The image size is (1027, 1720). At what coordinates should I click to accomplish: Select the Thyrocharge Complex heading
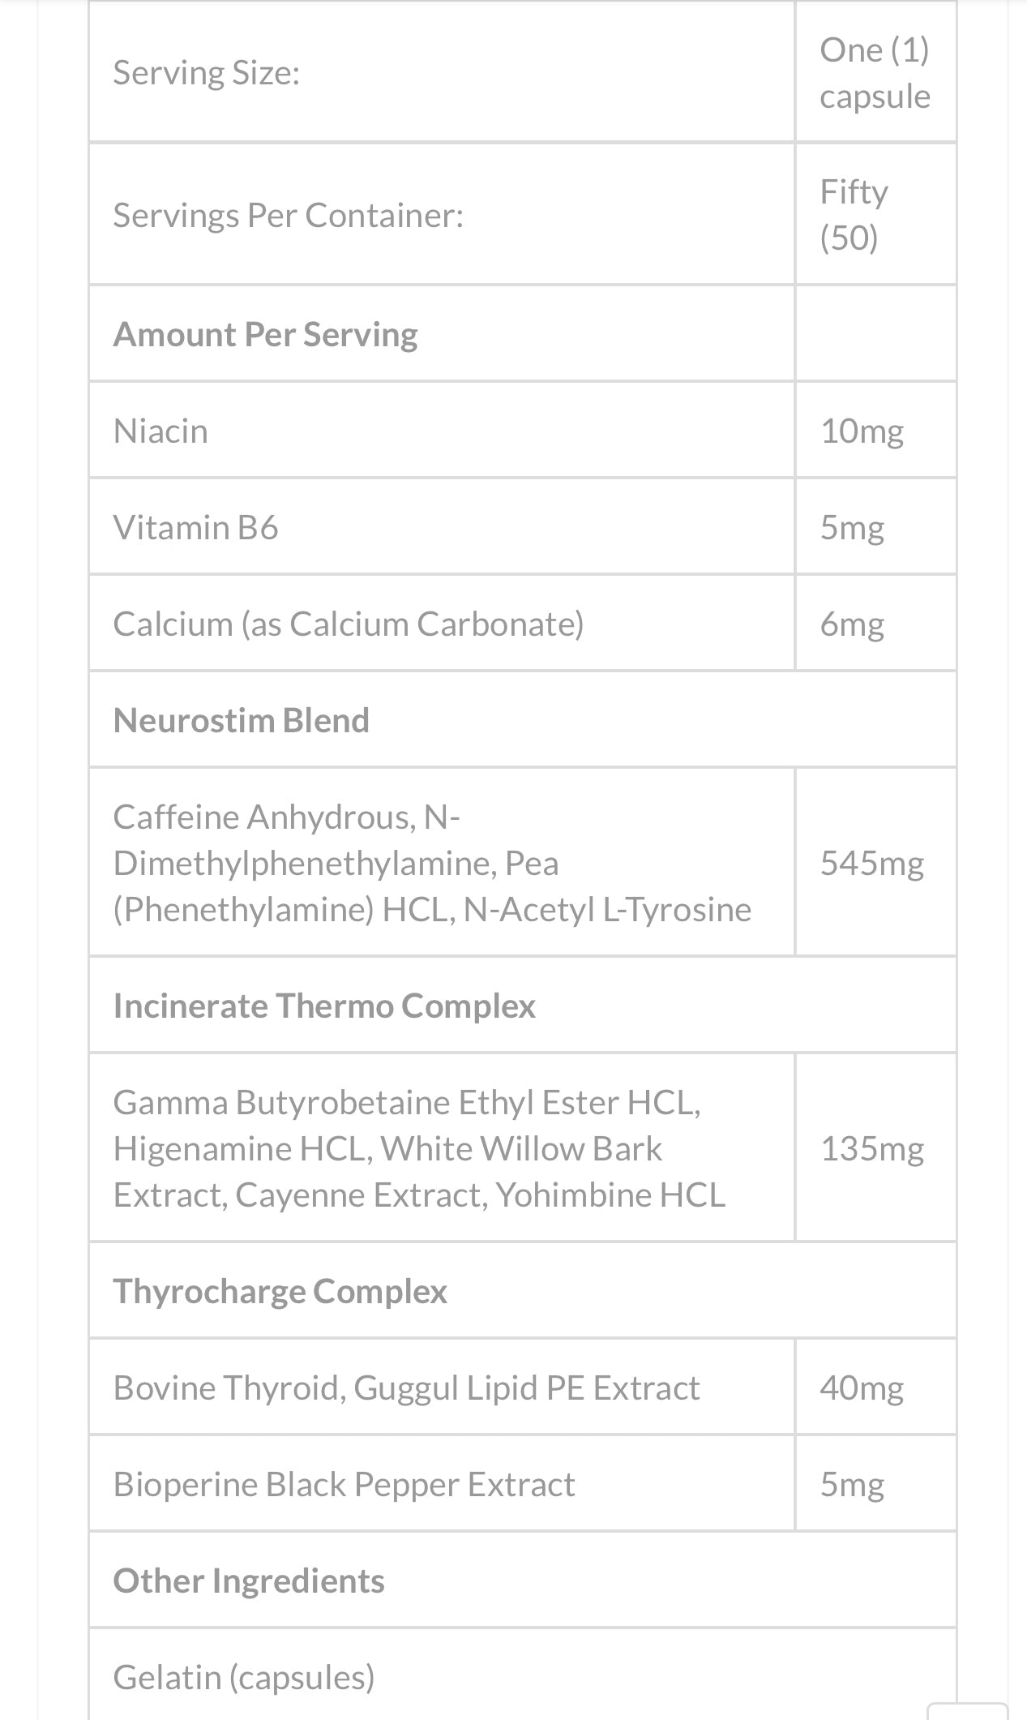pos(280,1291)
